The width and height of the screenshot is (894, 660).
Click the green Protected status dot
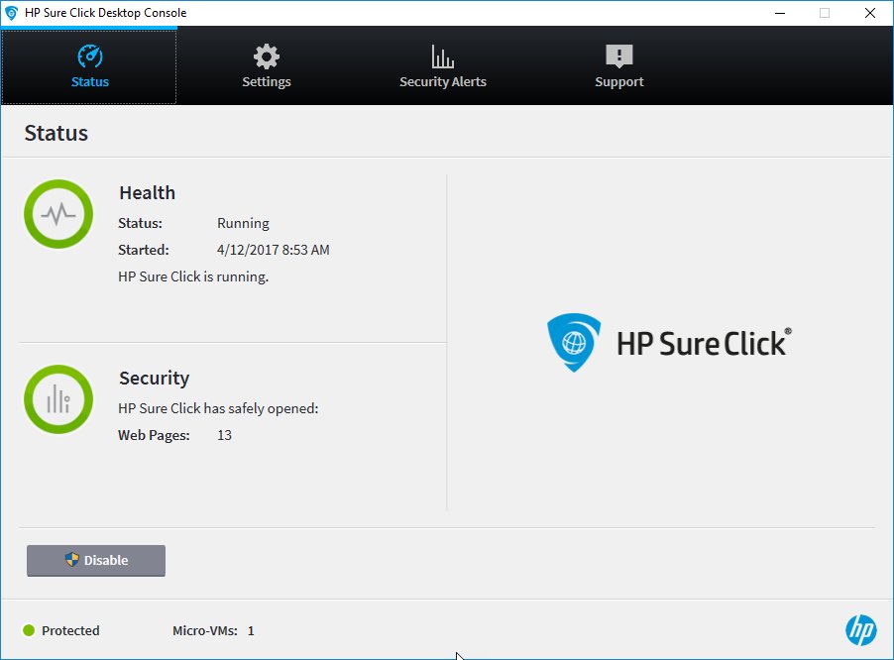pyautogui.click(x=29, y=630)
